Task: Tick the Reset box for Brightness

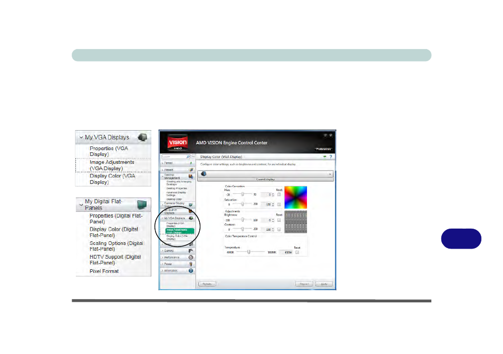Action: coord(279,220)
